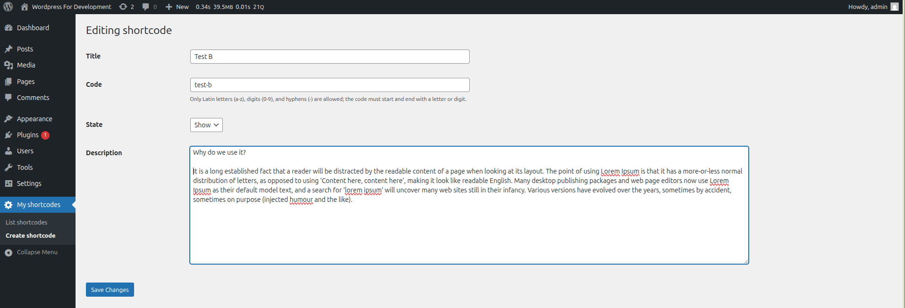Click the Users person icon

pos(8,151)
